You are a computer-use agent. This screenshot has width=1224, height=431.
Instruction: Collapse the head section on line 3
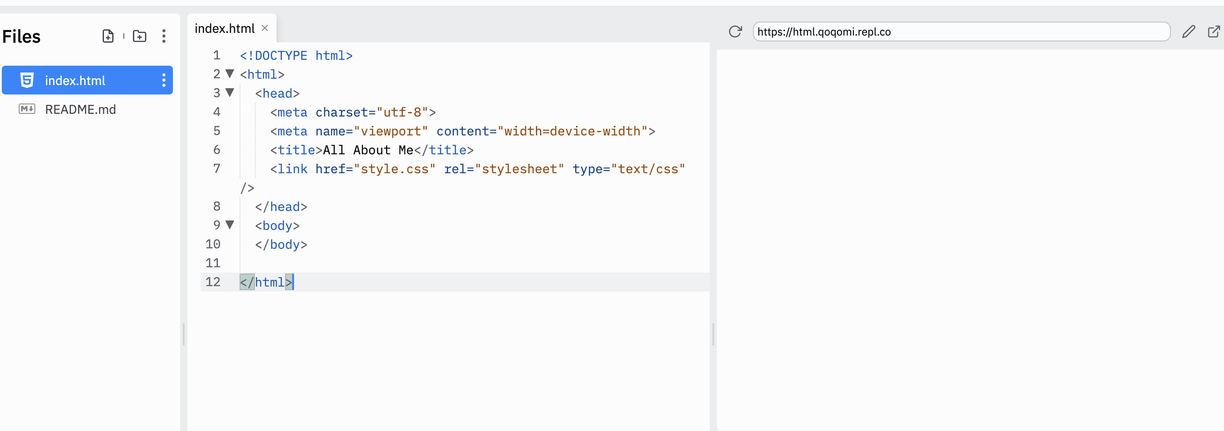pos(230,93)
